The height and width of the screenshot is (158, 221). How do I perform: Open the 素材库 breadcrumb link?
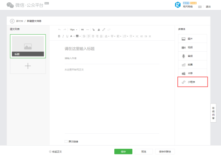click(x=20, y=21)
